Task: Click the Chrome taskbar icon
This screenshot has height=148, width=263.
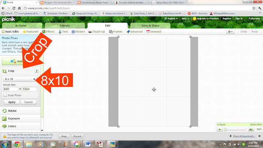Action: click(17, 144)
